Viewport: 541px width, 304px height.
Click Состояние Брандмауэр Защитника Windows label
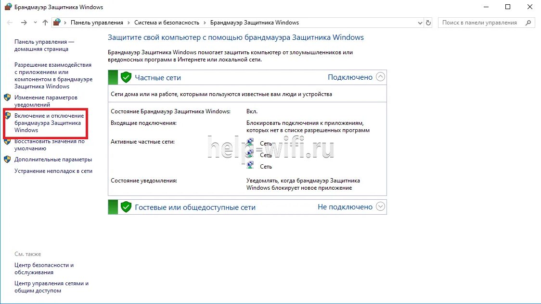pyautogui.click(x=170, y=111)
